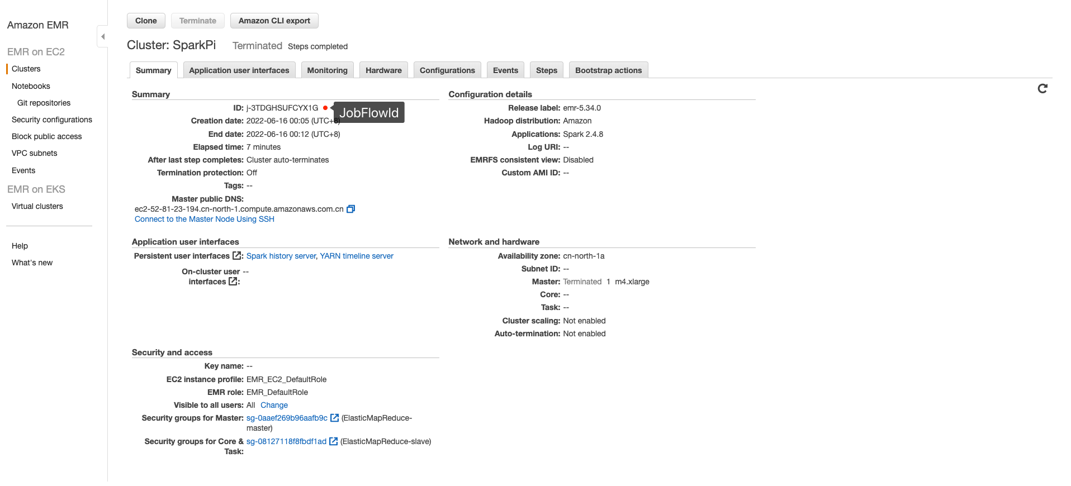Collapse the left navigation sidebar arrow

pyautogui.click(x=103, y=37)
